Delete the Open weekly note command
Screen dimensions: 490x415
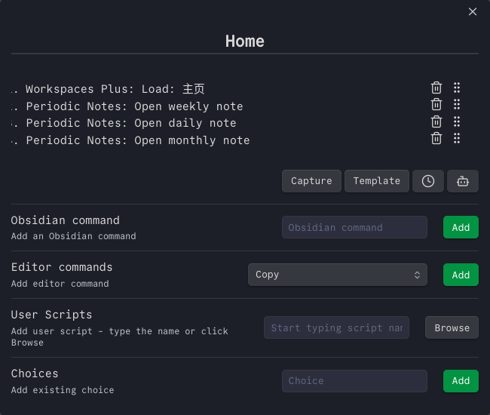(436, 105)
